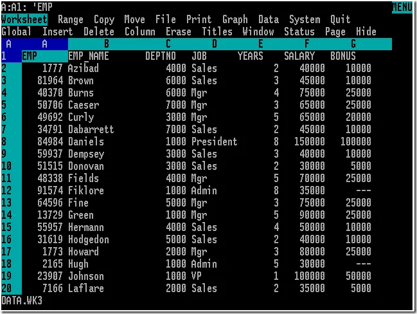Select the Fields name cell
The width and height of the screenshot is (417, 314).
click(x=84, y=178)
